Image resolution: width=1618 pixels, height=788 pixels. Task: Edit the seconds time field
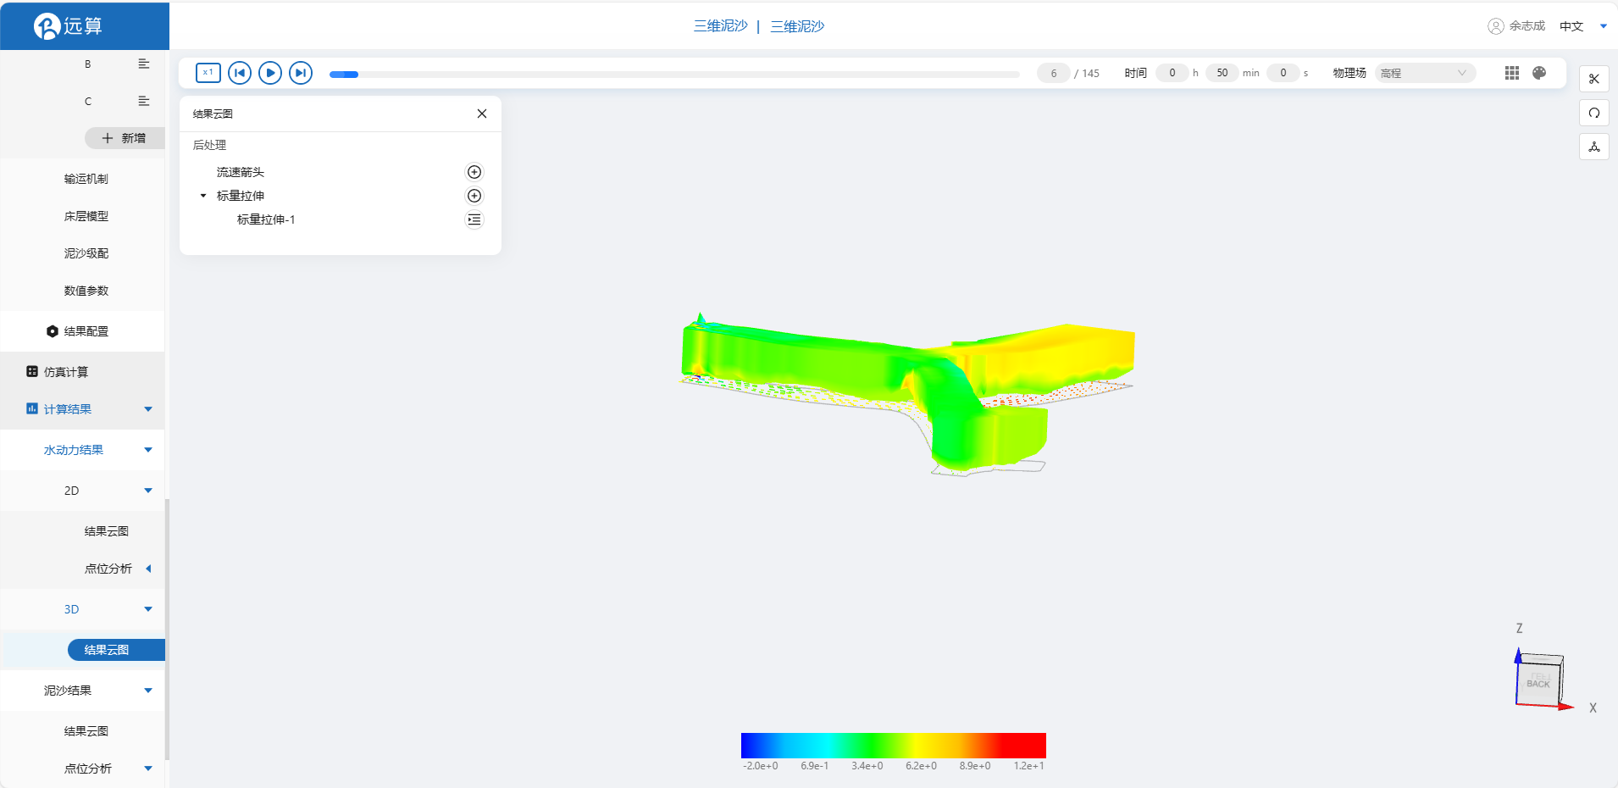pyautogui.click(x=1283, y=73)
